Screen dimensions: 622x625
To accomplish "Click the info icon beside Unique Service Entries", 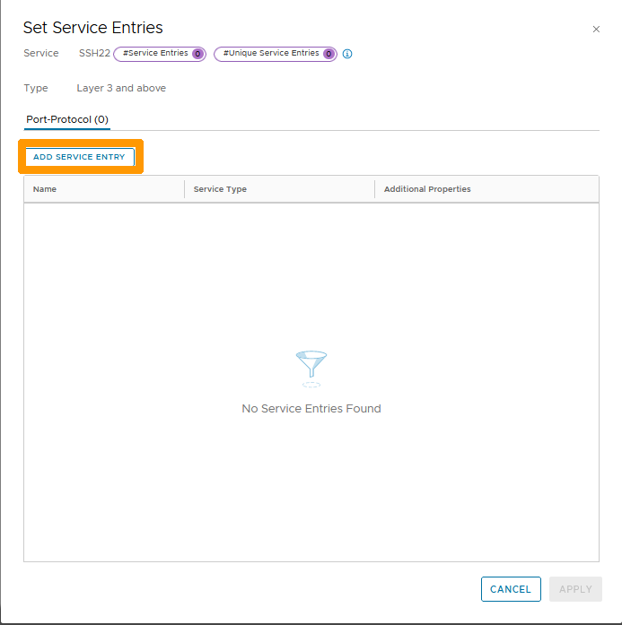I will click(x=347, y=54).
